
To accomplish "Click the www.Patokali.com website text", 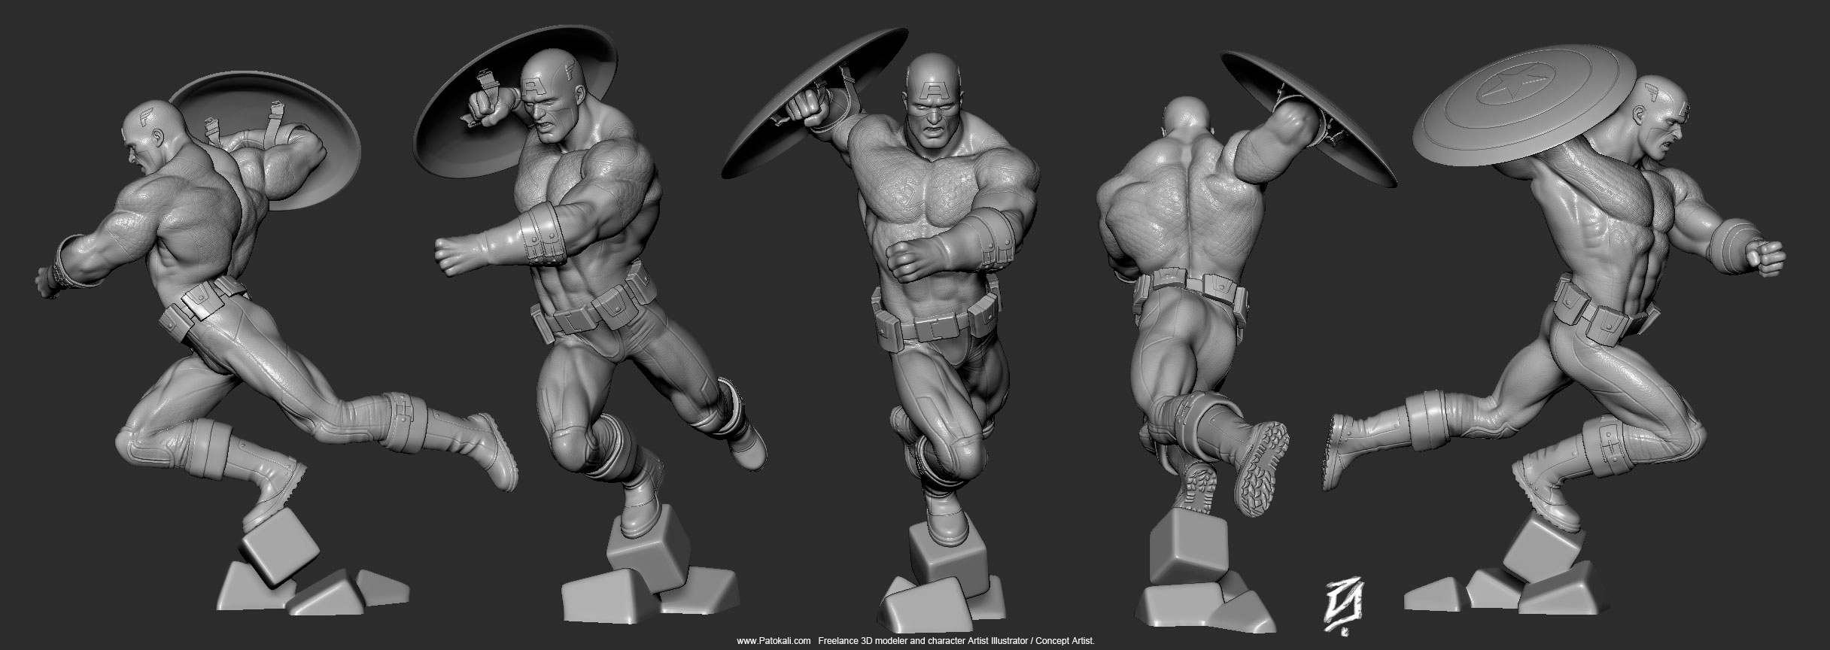I will click(x=773, y=641).
